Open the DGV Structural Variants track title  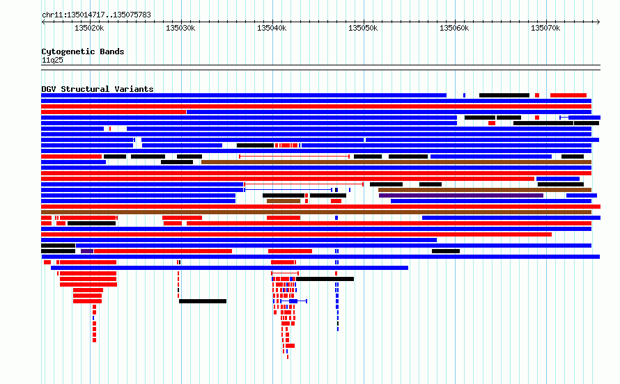coord(98,89)
